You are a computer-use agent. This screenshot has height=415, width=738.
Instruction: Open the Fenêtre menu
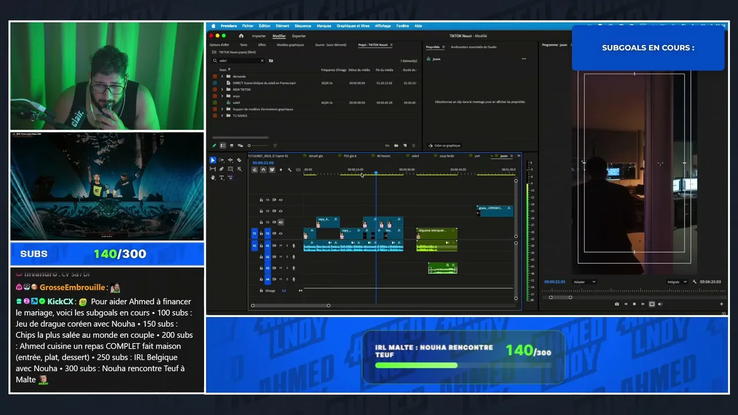tap(402, 26)
